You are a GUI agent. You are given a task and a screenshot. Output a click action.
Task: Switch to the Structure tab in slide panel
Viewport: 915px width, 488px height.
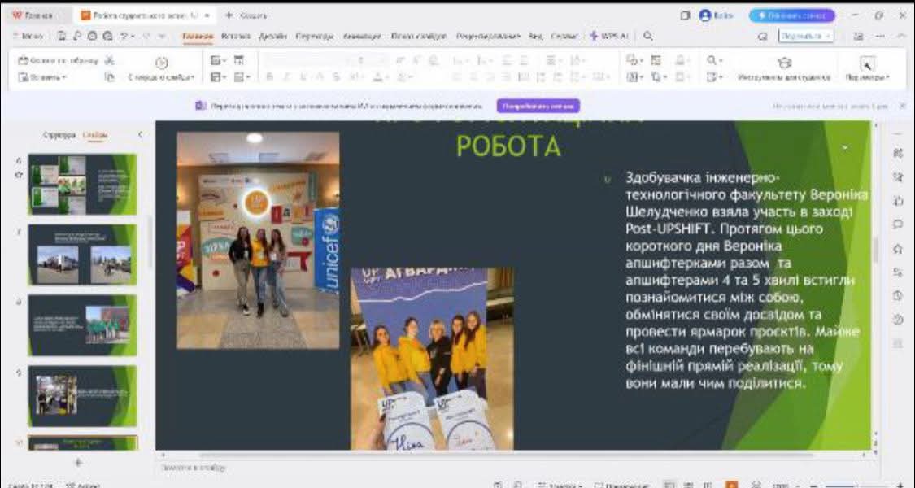click(59, 135)
